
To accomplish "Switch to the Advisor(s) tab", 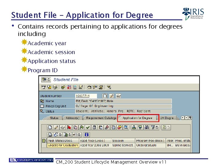I will point(72,118).
